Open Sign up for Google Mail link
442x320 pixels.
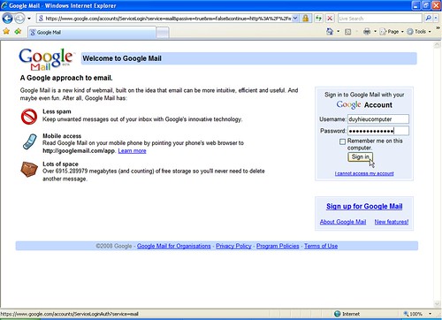(x=364, y=206)
